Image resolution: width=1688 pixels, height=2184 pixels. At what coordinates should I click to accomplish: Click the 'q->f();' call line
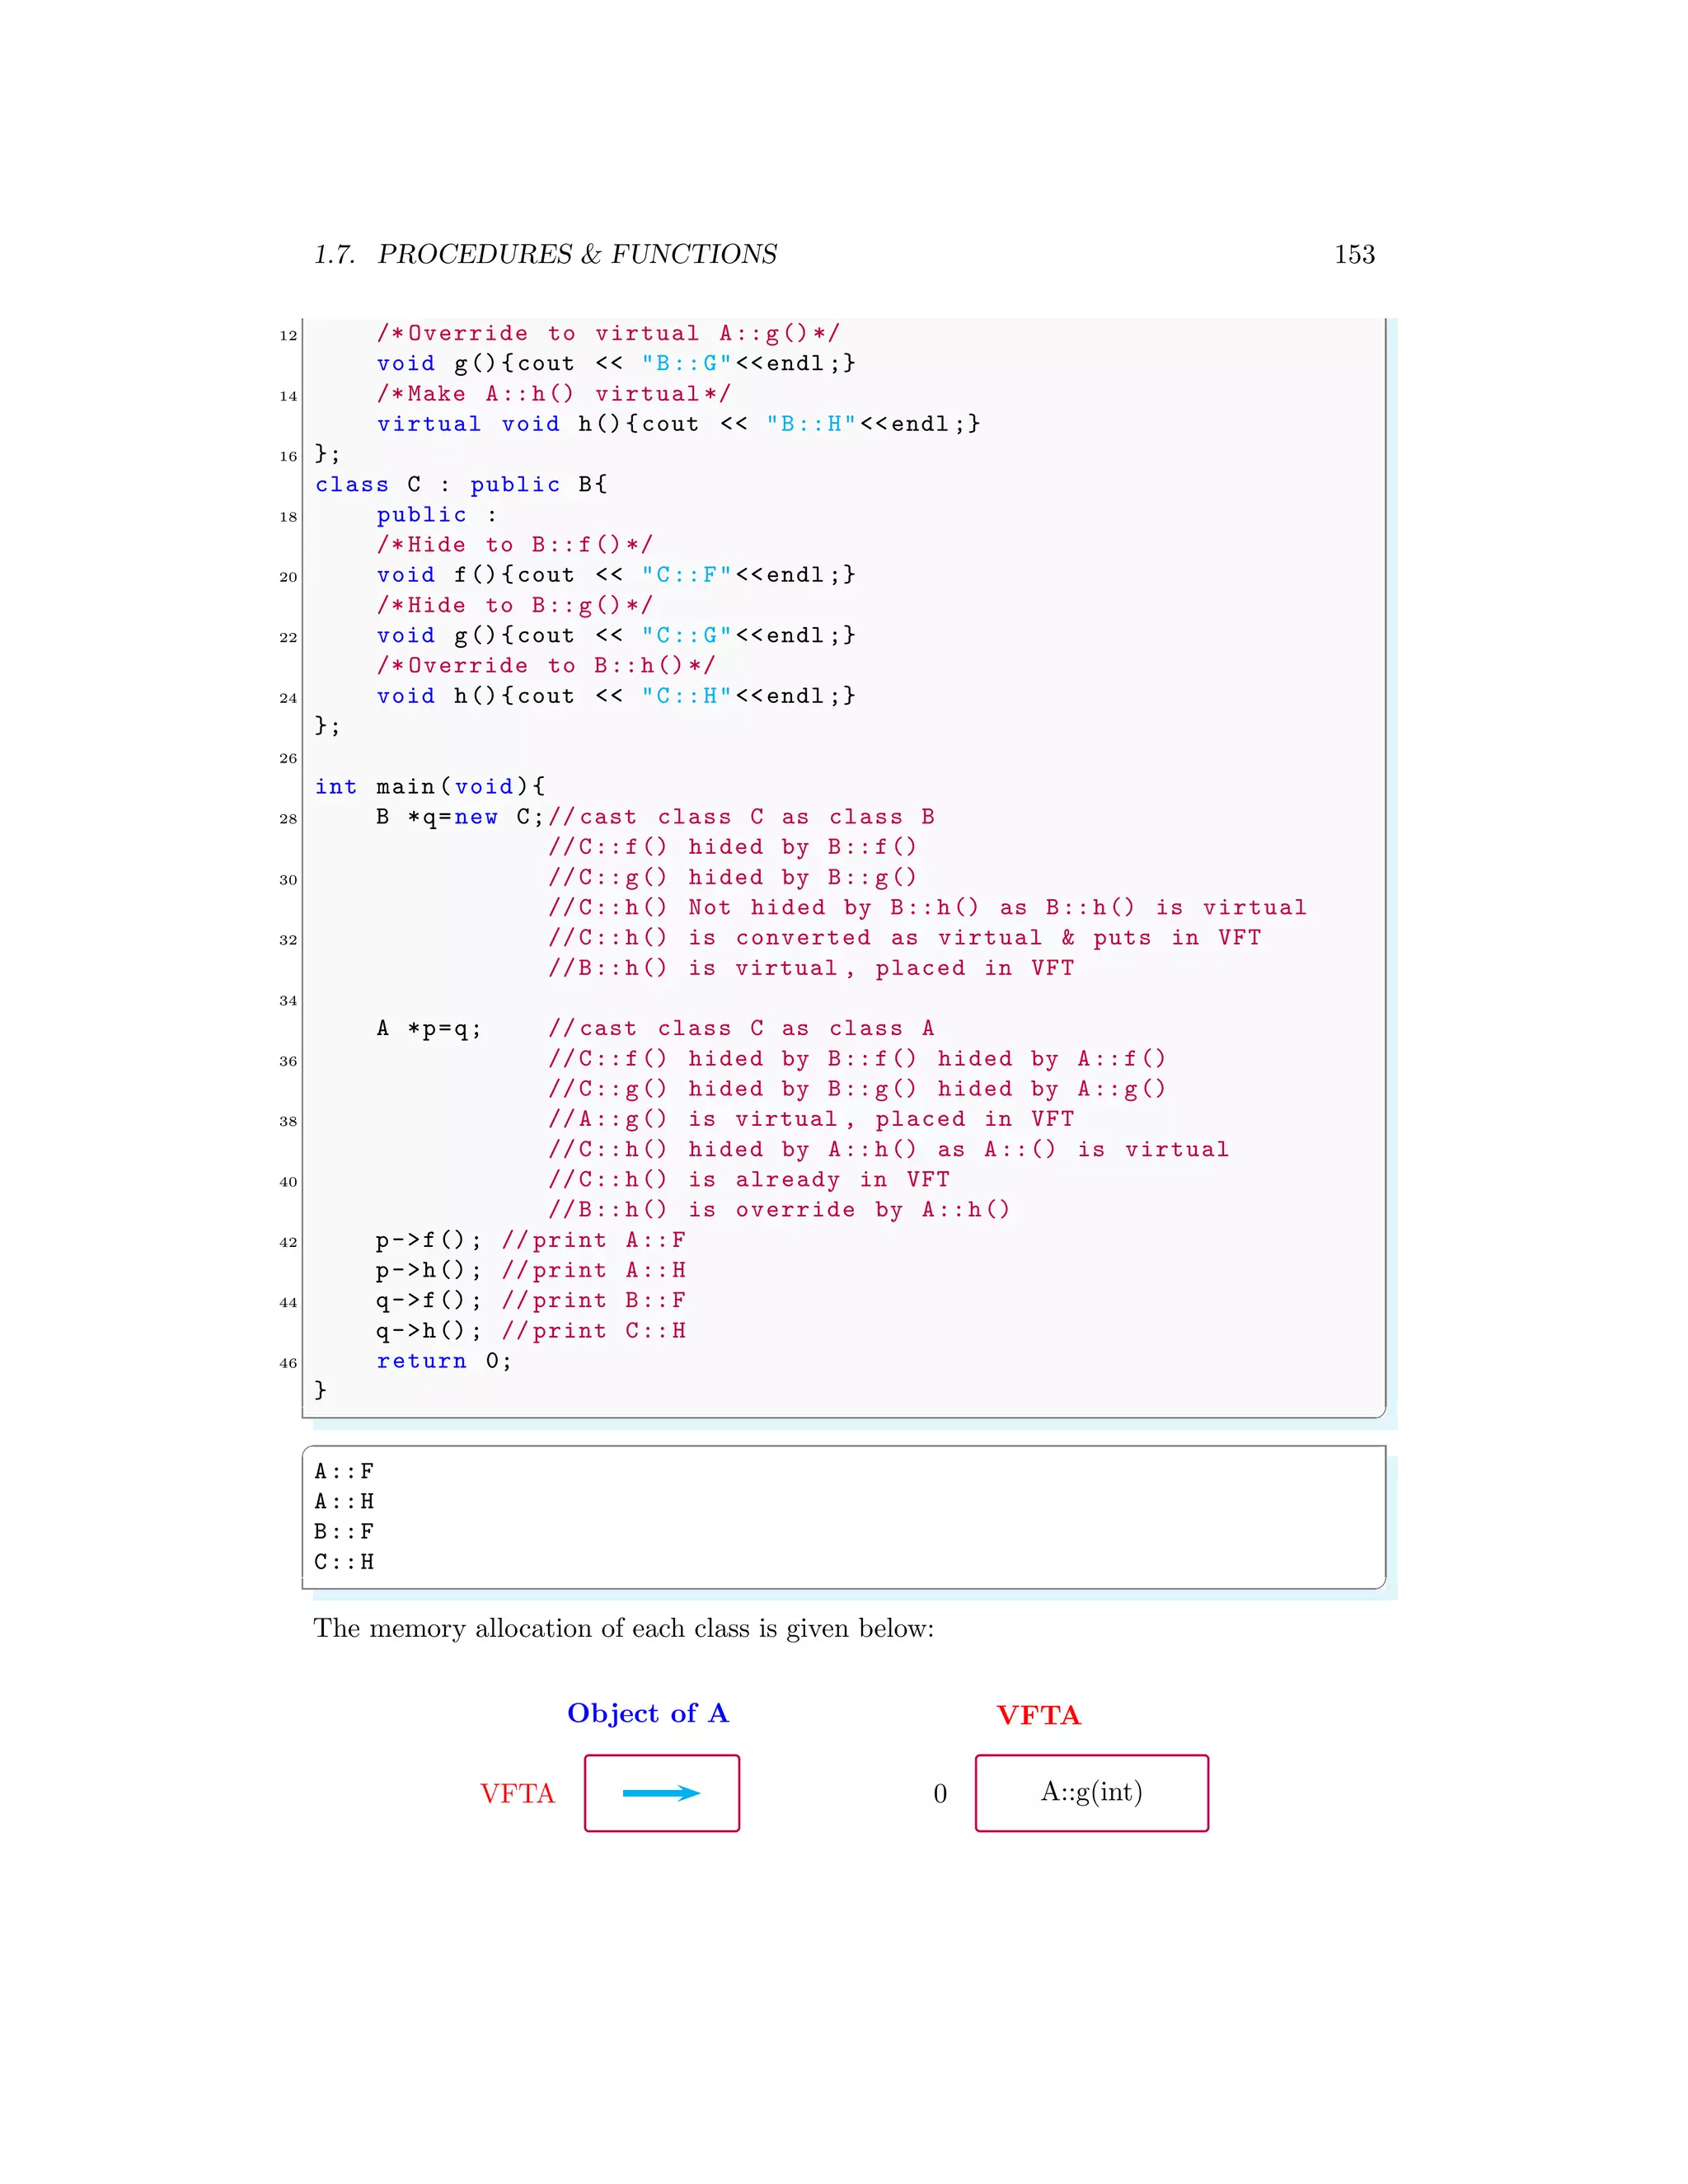pos(531,1301)
